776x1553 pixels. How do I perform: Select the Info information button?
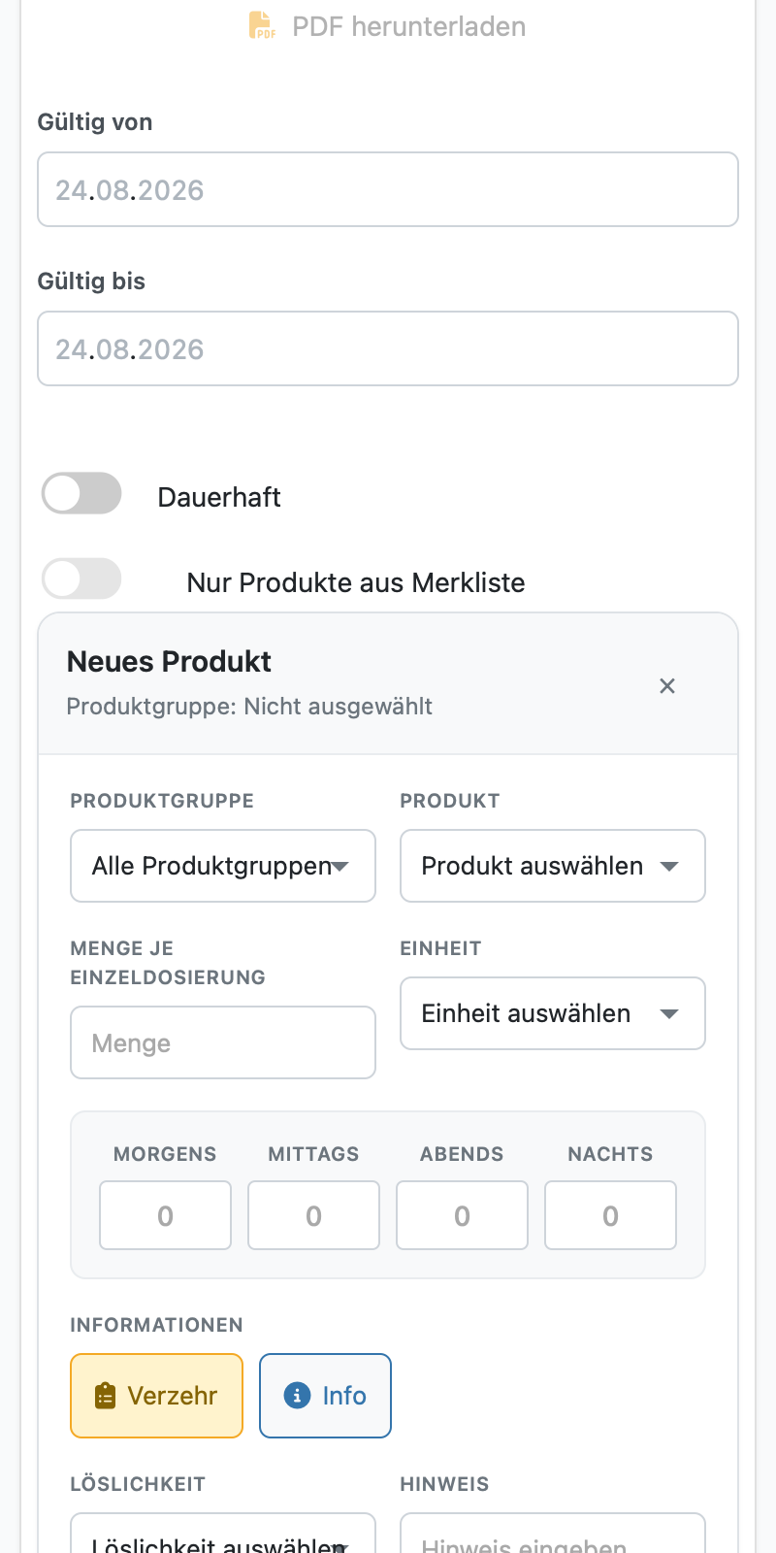click(325, 1396)
